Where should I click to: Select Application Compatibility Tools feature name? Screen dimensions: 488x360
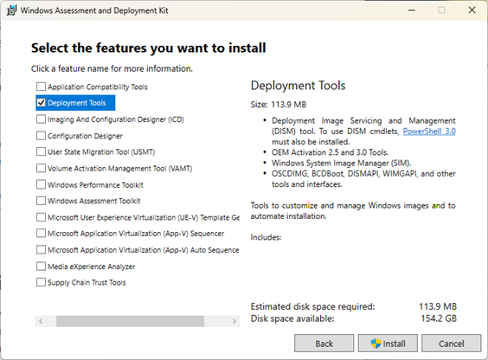(98, 87)
